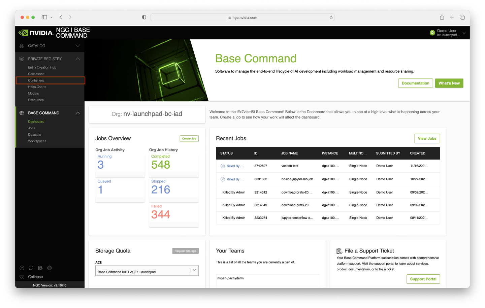Click the File a Support Ticket icon

pyautogui.click(x=339, y=251)
